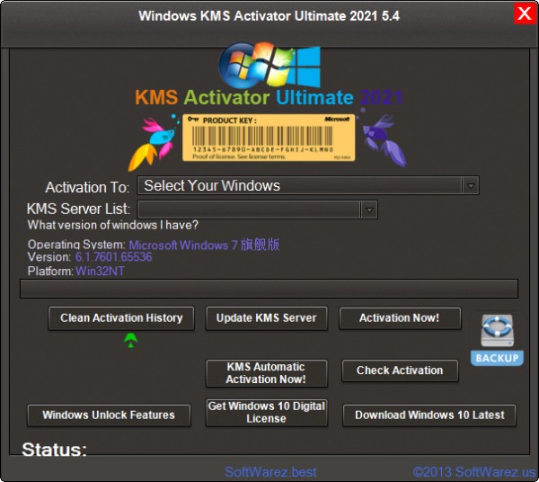Open Windows Unlock Features
Screen dimensions: 539x482
[x=109, y=415]
